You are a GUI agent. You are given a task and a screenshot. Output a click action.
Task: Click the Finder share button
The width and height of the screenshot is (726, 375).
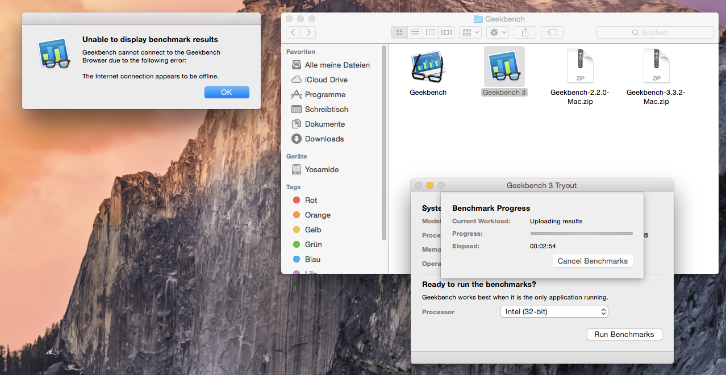point(525,32)
